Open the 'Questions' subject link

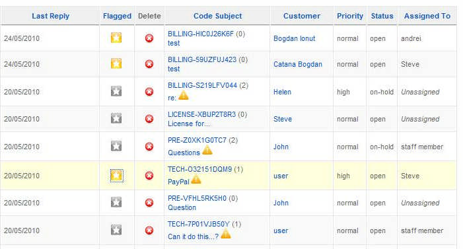[184, 153]
